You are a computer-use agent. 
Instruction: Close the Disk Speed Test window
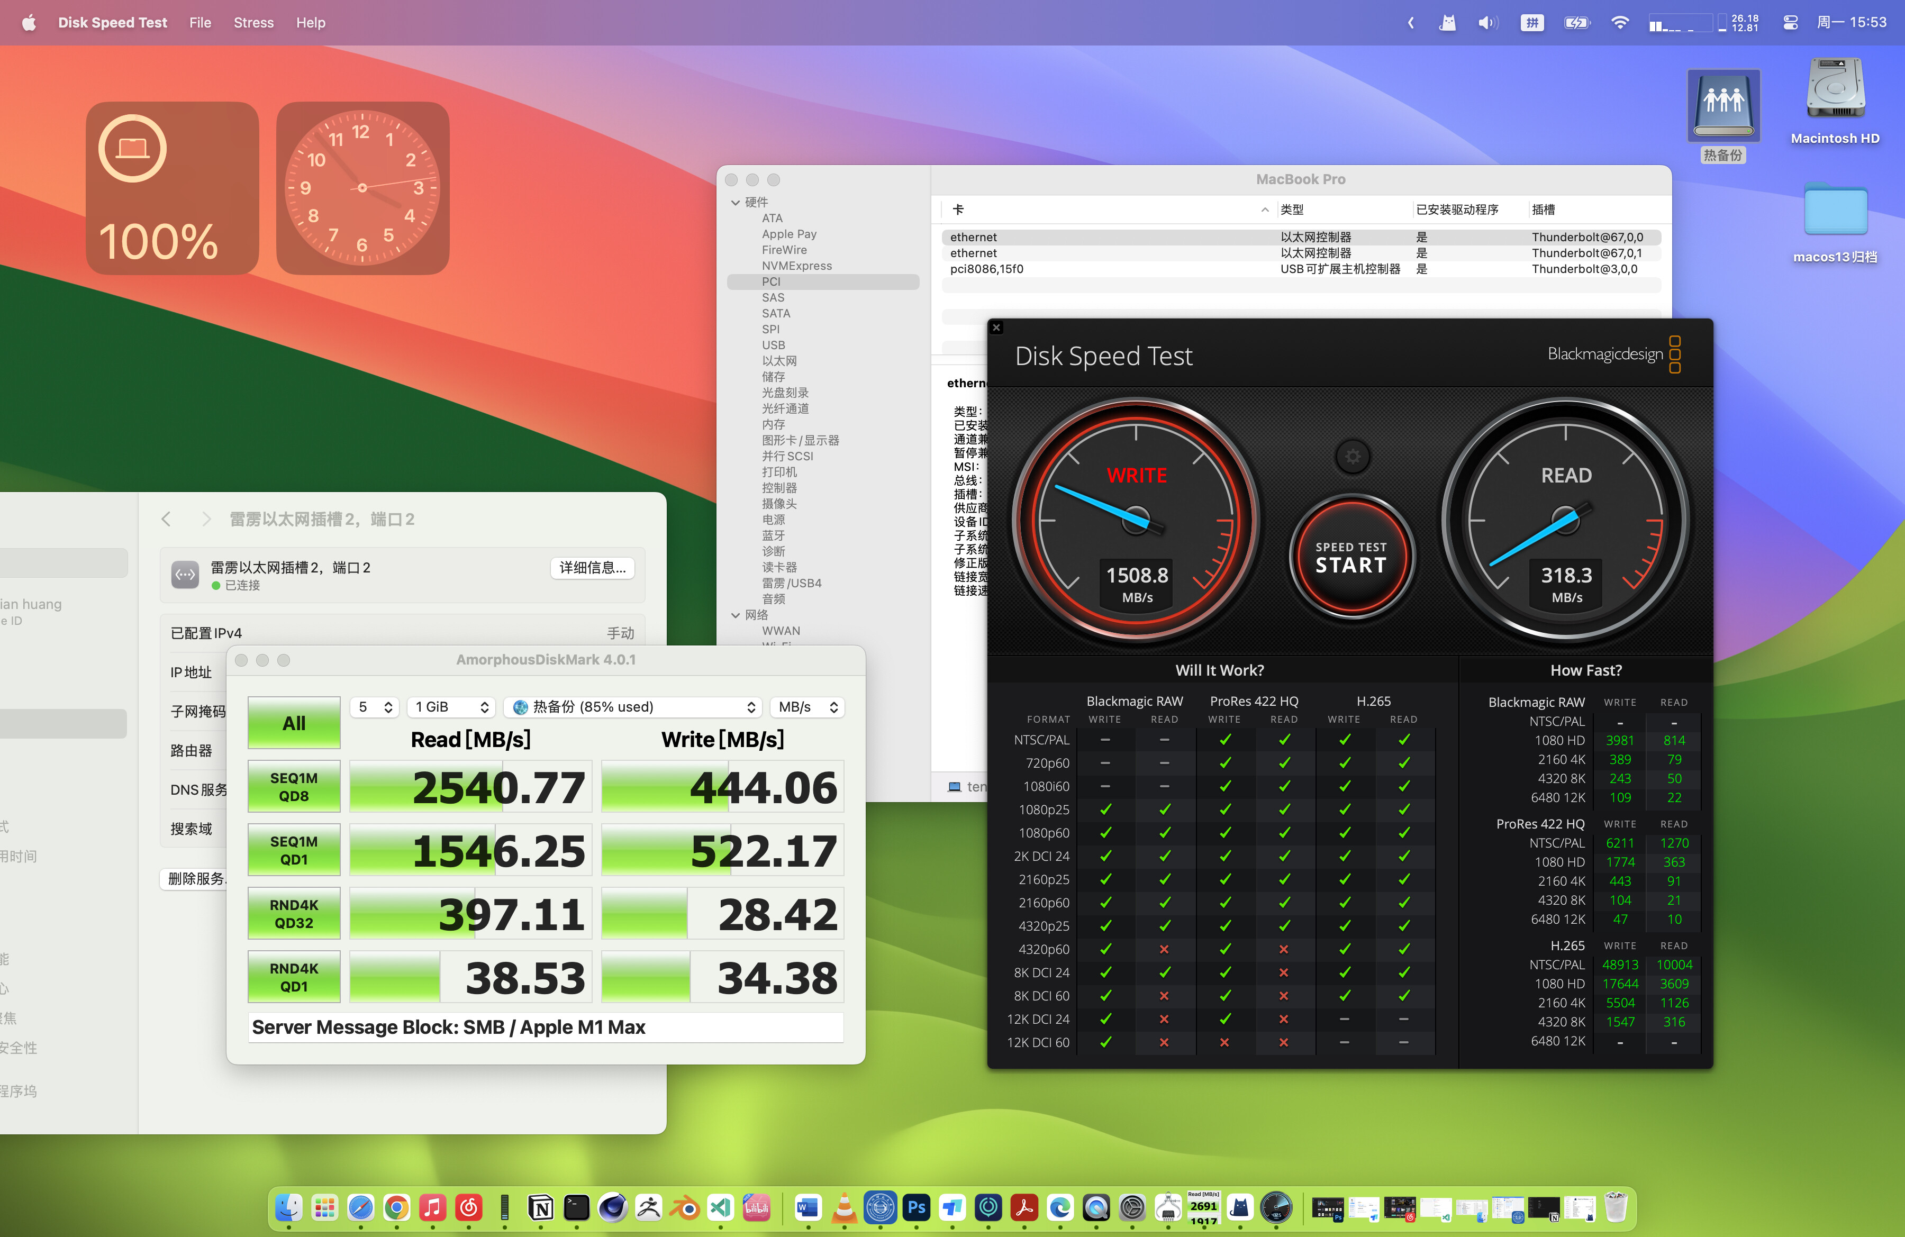point(996,328)
